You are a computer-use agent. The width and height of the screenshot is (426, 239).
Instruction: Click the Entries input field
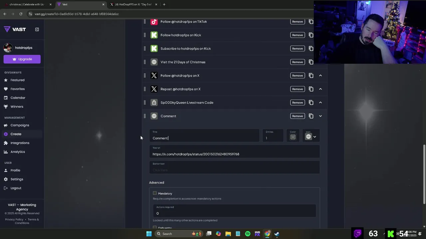pos(273,135)
